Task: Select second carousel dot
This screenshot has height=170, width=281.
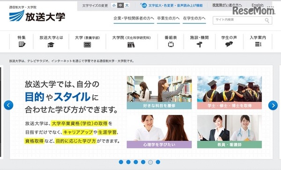Action: pyautogui.click(x=128, y=162)
